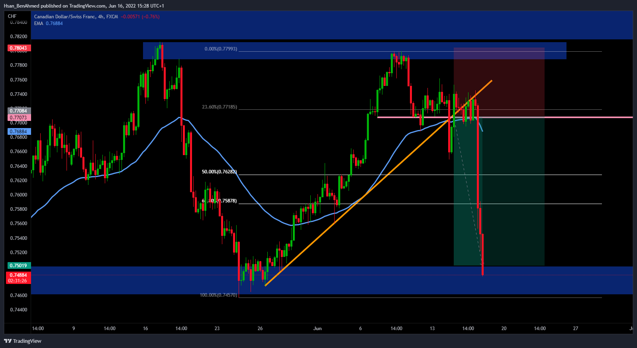Click the 0.77600 price axis label
Screen dimensions: 637x348
tap(19, 80)
